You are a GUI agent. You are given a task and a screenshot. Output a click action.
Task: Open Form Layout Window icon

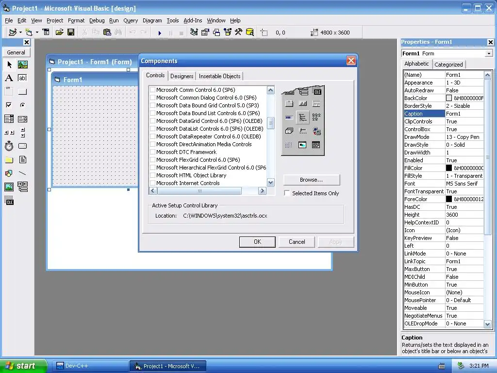tap(216, 32)
